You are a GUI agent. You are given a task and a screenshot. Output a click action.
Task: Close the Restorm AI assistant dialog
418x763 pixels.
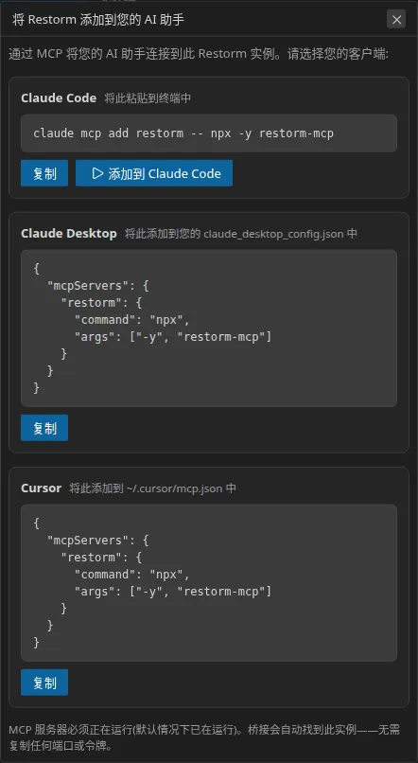396,20
